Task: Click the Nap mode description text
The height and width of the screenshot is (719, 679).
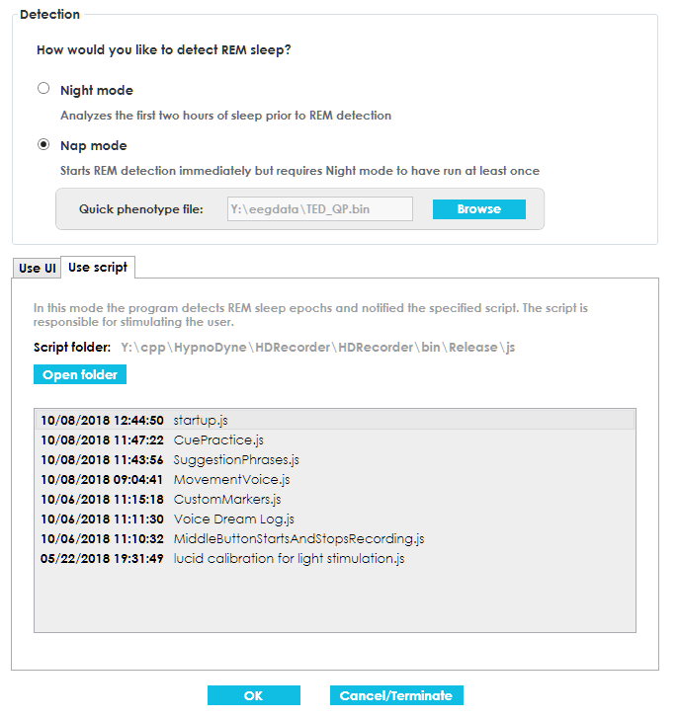Action: click(x=299, y=171)
